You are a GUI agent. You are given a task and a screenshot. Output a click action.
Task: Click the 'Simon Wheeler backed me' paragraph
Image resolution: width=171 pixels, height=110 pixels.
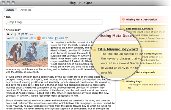(60, 105)
